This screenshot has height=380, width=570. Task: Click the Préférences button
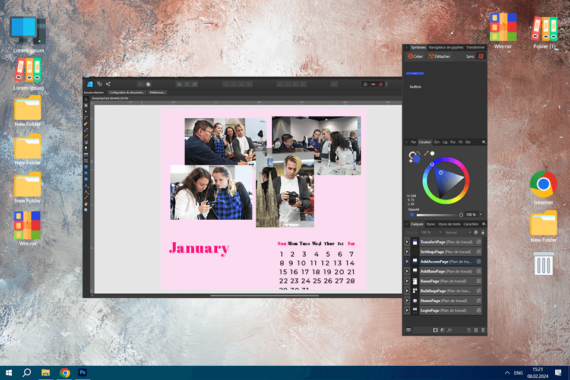click(157, 93)
